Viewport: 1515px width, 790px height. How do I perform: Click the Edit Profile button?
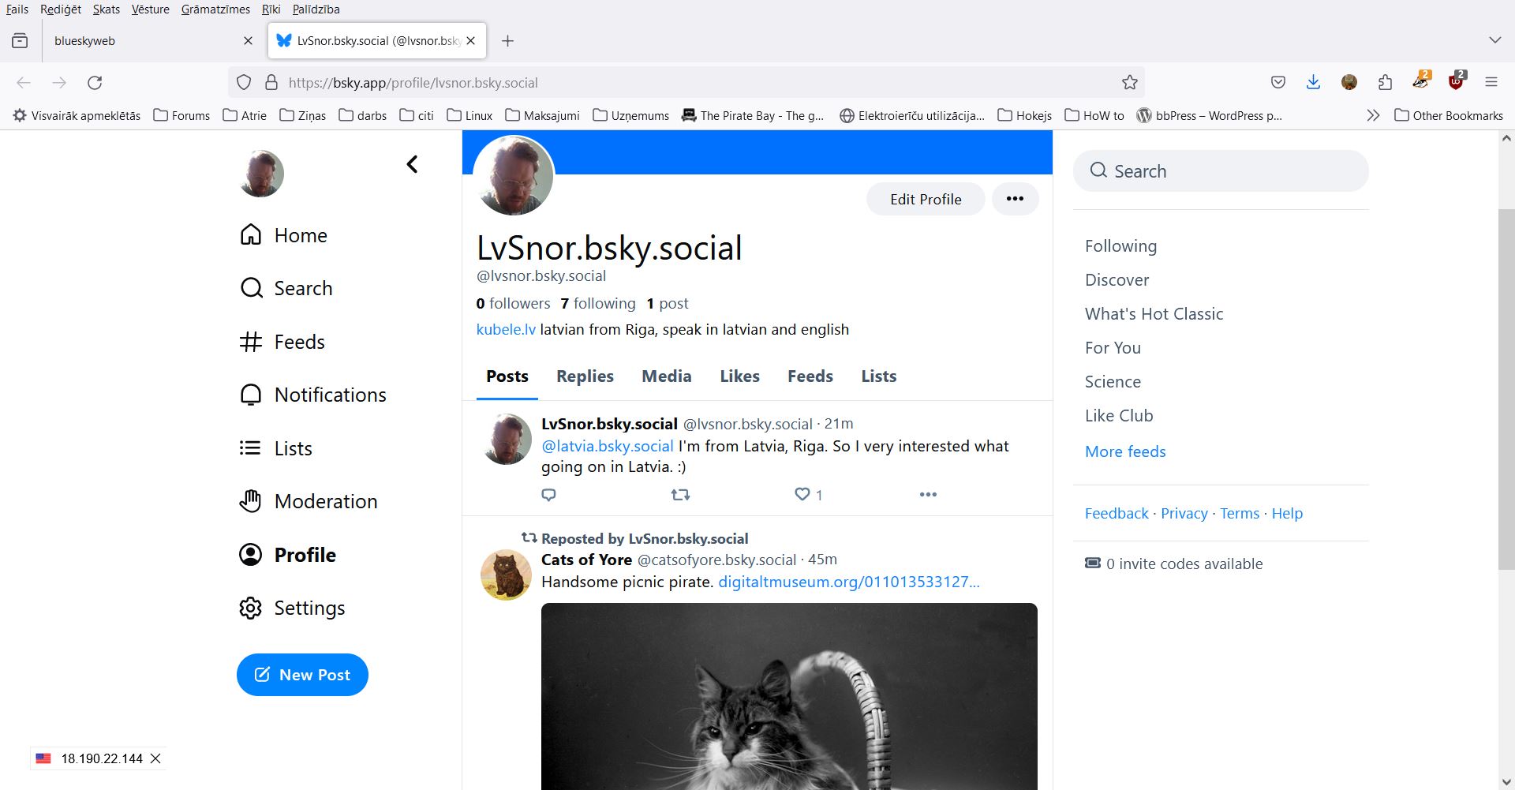(926, 199)
